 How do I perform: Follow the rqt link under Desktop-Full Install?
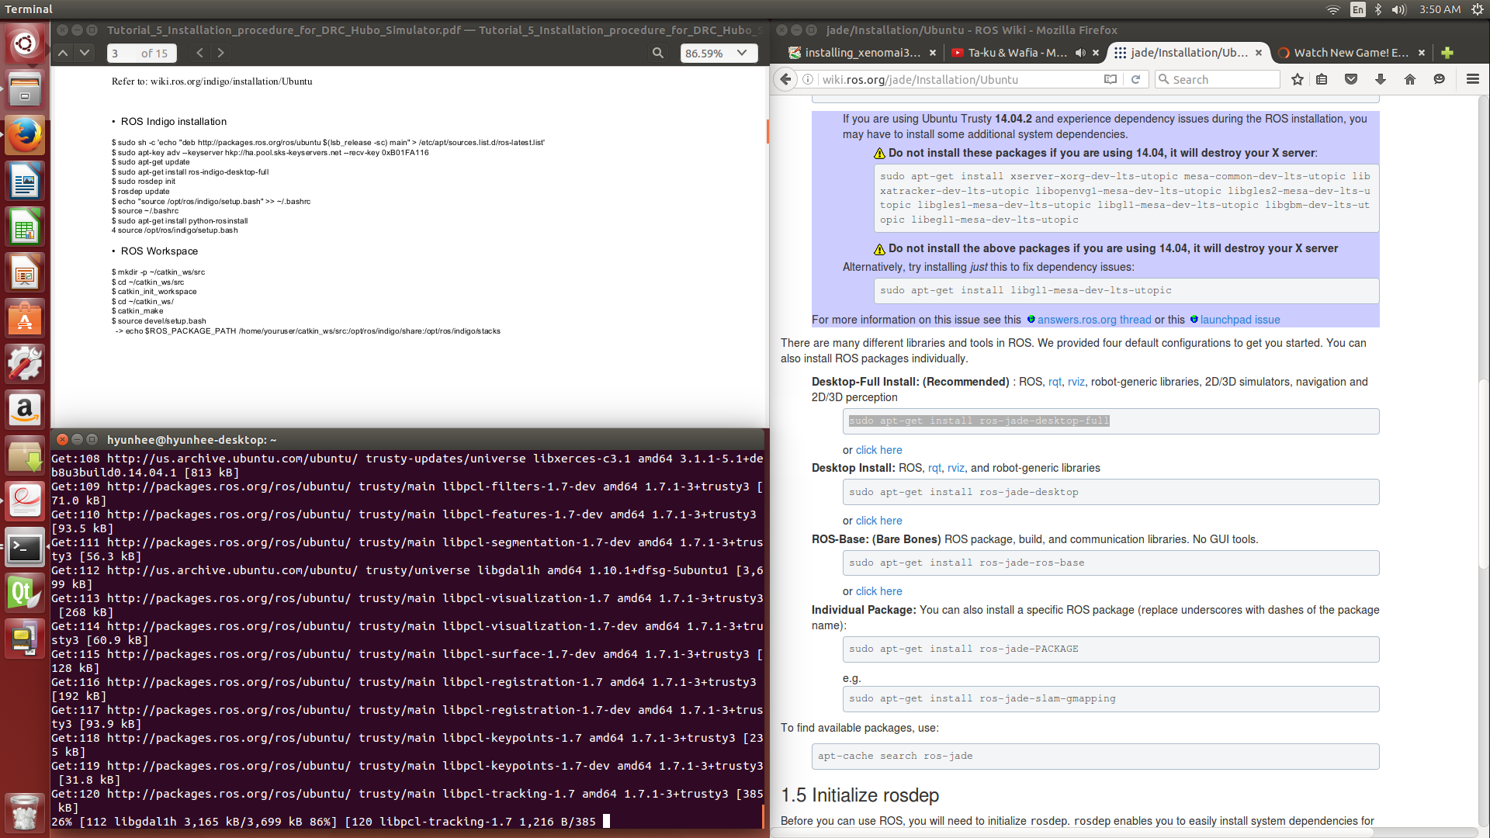coord(1055,382)
